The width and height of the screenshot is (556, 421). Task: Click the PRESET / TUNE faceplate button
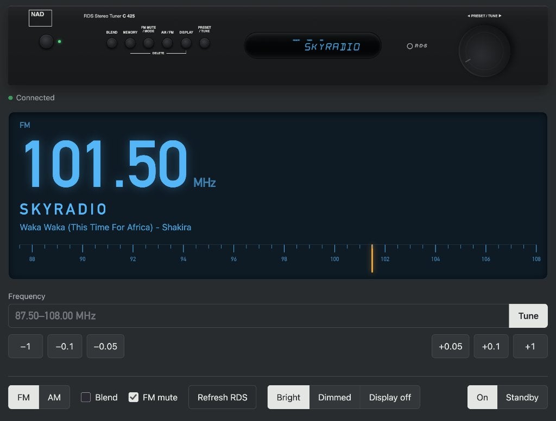[205, 43]
